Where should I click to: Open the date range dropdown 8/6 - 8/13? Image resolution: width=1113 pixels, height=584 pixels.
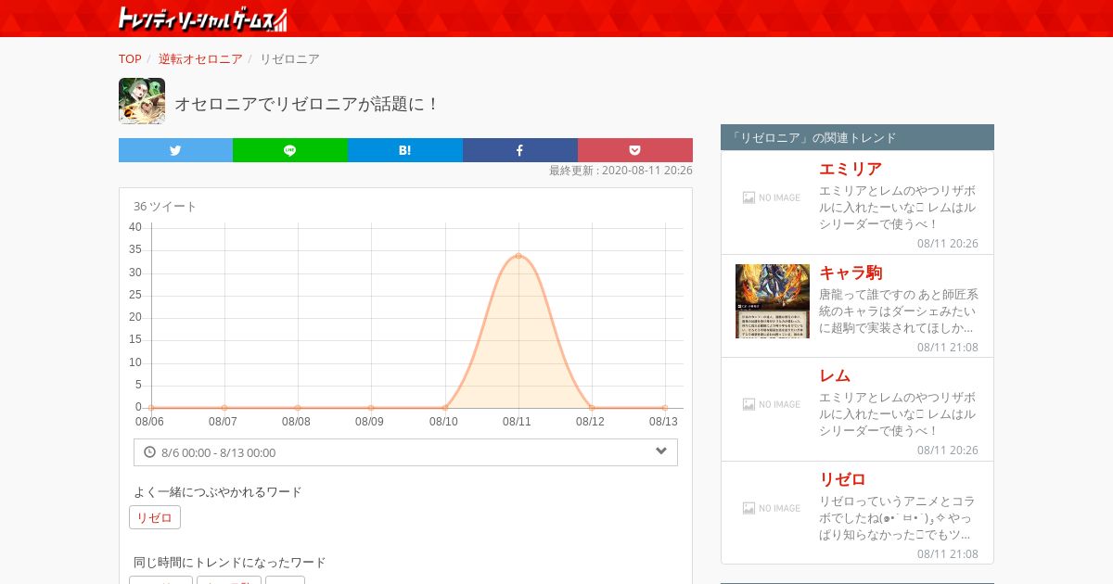[405, 452]
